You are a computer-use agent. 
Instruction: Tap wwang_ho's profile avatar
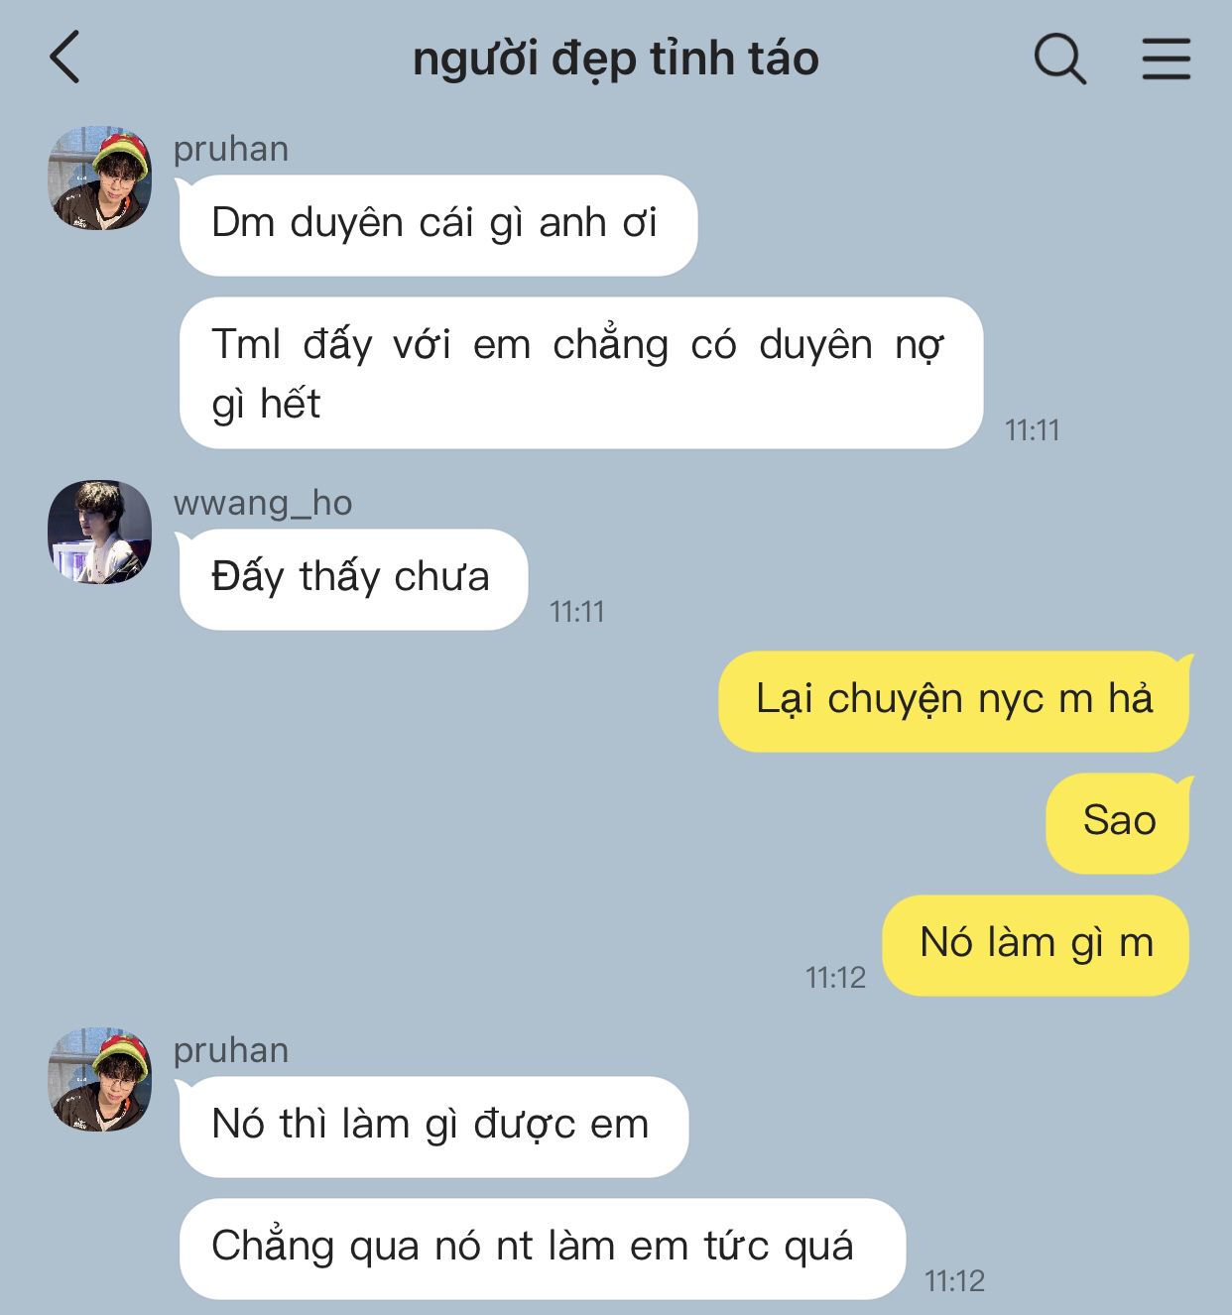[x=99, y=533]
